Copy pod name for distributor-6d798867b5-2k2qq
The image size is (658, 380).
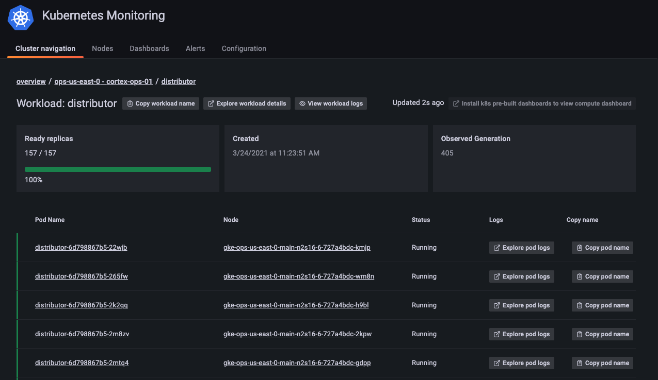602,305
